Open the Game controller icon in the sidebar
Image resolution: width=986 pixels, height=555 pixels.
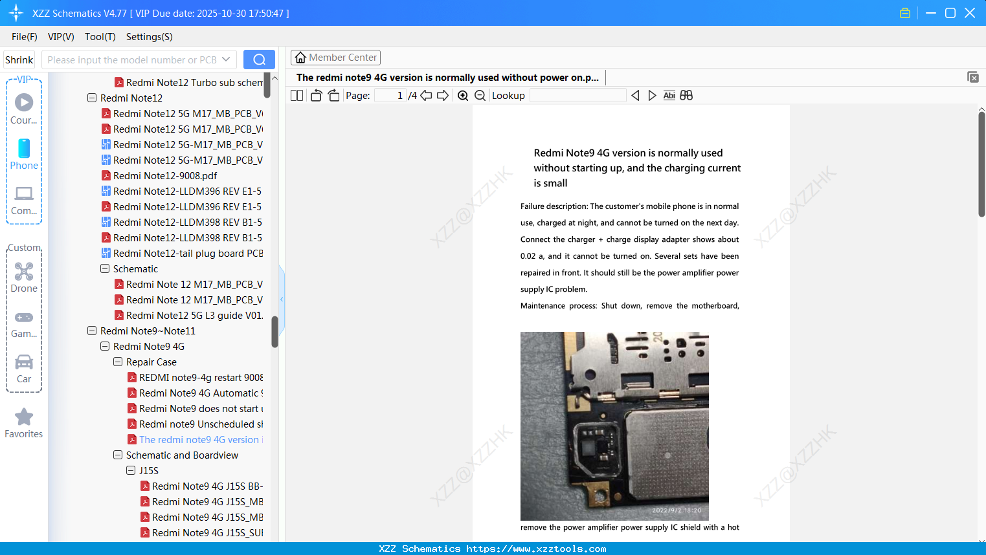click(23, 317)
